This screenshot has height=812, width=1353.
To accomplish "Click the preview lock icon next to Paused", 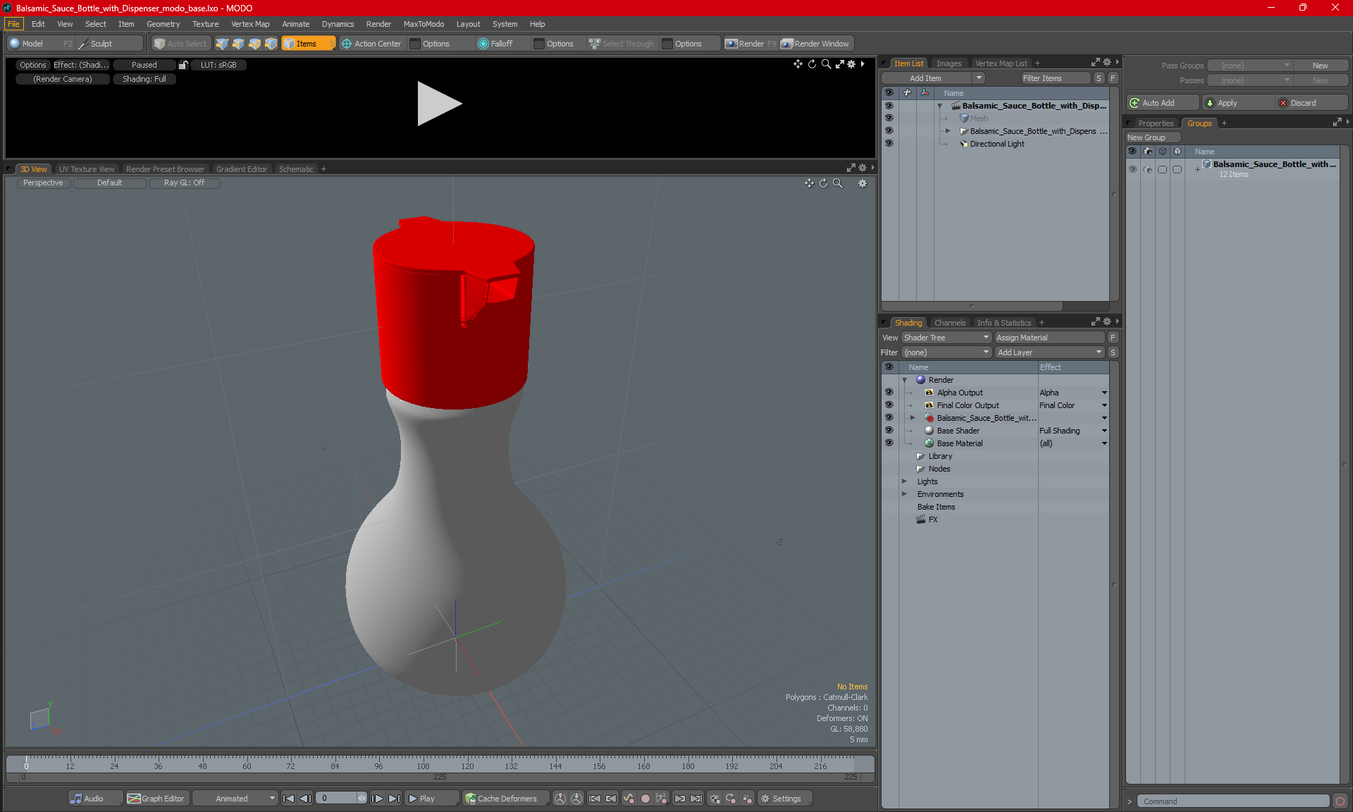I will [183, 65].
